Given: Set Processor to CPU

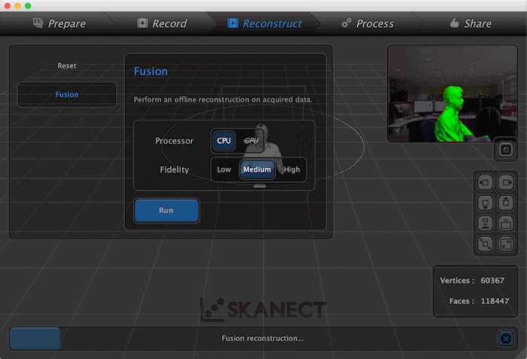Looking at the screenshot, I should click(224, 141).
